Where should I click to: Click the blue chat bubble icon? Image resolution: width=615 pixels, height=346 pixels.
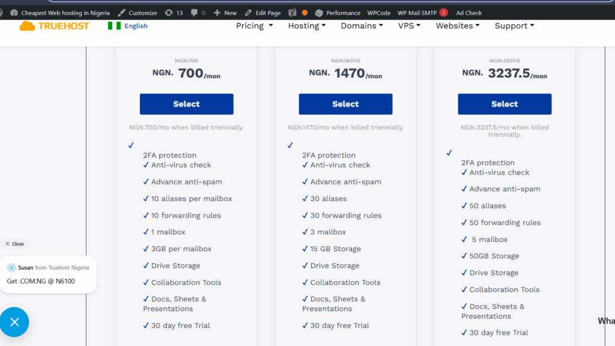[x=14, y=322]
